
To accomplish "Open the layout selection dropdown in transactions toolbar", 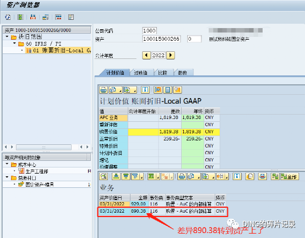I will (222, 176).
